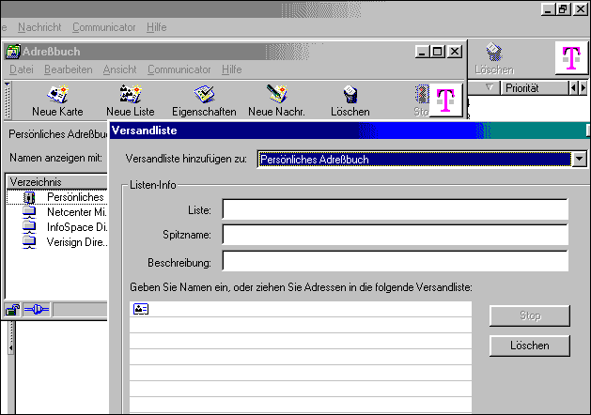591x415 pixels.
Task: Select Verisign directory in Verzeichnis list
Action: point(74,241)
